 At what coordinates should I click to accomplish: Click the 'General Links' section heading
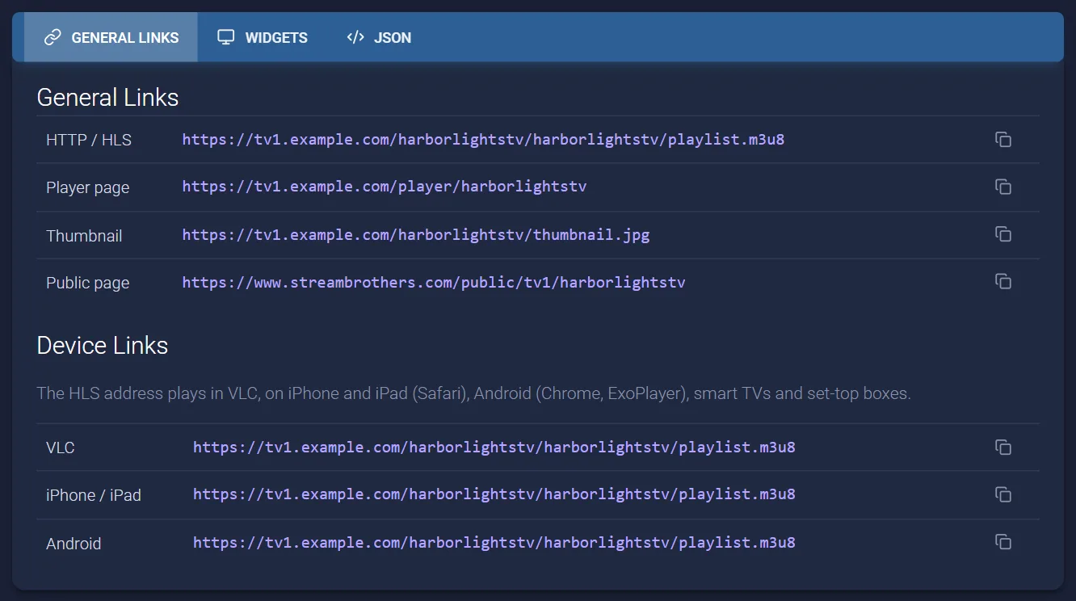(x=107, y=98)
